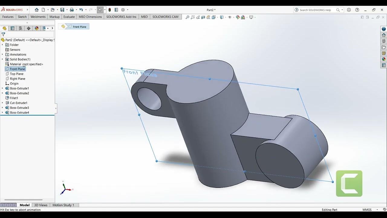Click the Open document icon

[52, 10]
